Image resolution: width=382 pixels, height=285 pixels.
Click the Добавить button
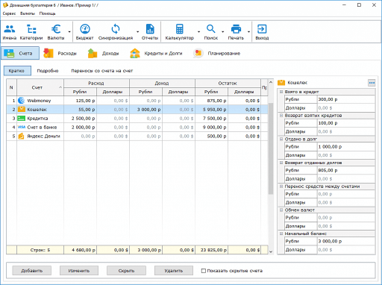coord(32,271)
